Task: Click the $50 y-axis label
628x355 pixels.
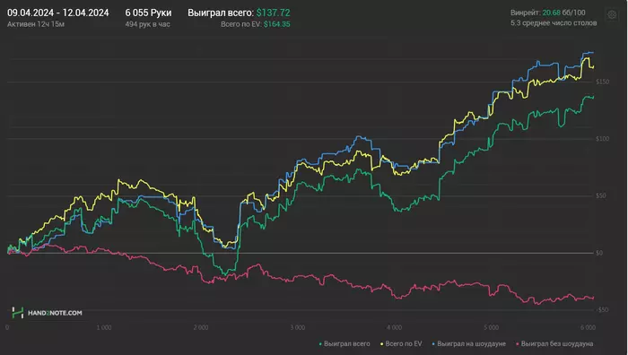Action: [601, 195]
